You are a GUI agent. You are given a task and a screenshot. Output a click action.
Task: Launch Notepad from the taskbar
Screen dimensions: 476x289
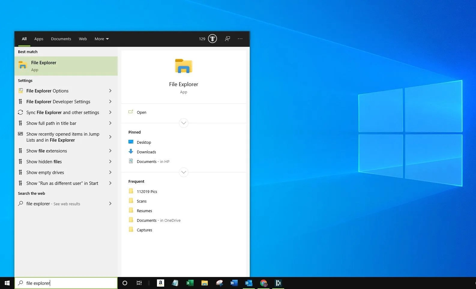(x=175, y=283)
